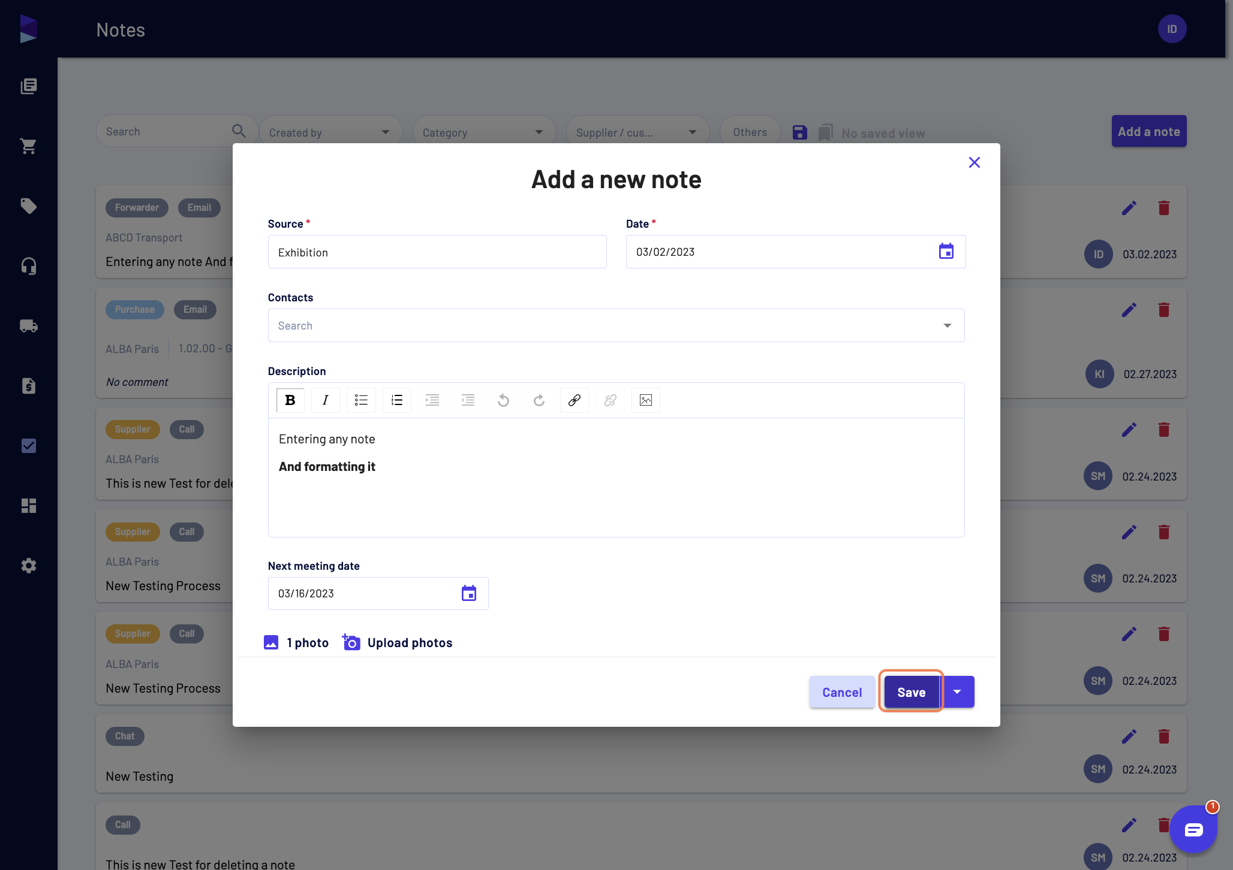Image resolution: width=1233 pixels, height=870 pixels.
Task: Expand the Contacts search dropdown
Action: 948,325
